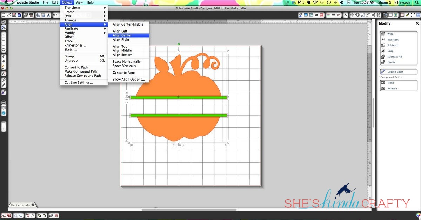Screen dimensions: 421x220
Task: Choose Align Center in submenu
Action: pos(129,35)
